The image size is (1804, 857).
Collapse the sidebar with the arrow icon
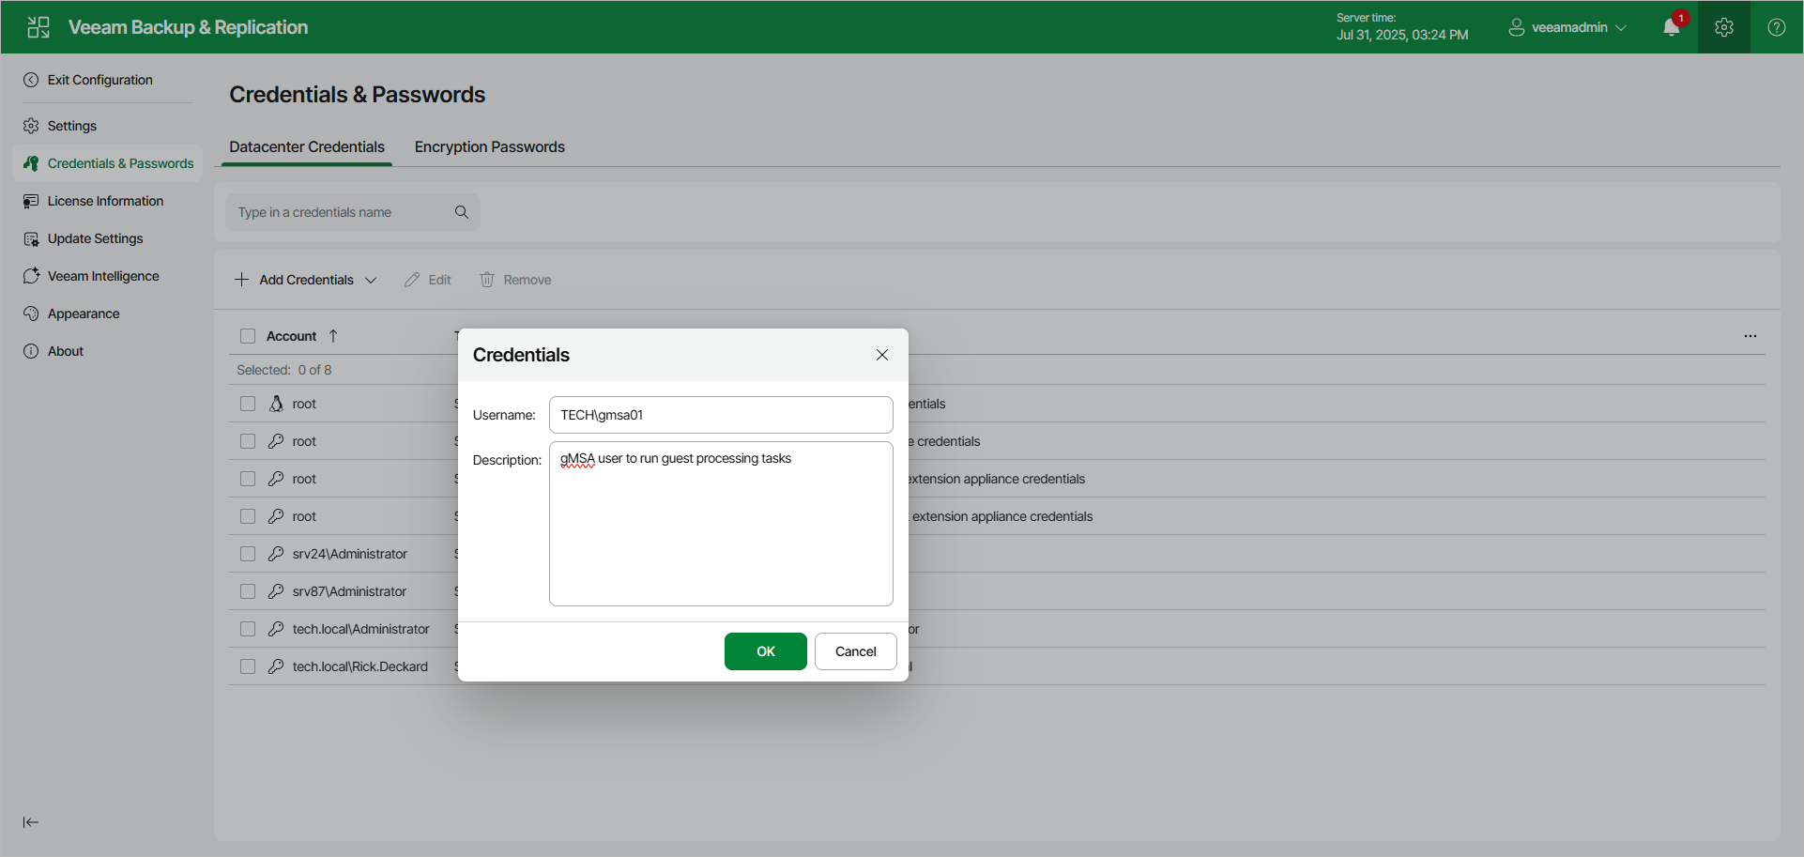31,822
